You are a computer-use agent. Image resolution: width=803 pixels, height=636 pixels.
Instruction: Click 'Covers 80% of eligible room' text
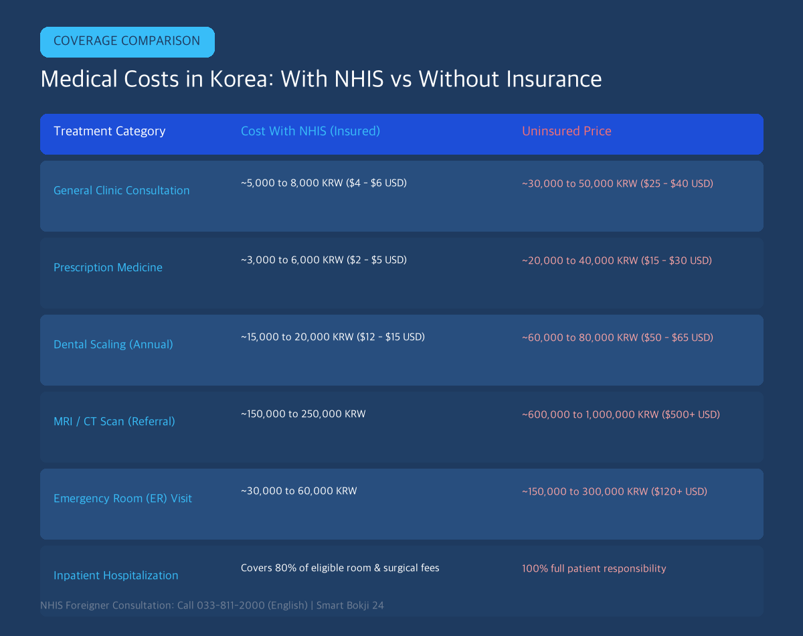340,568
